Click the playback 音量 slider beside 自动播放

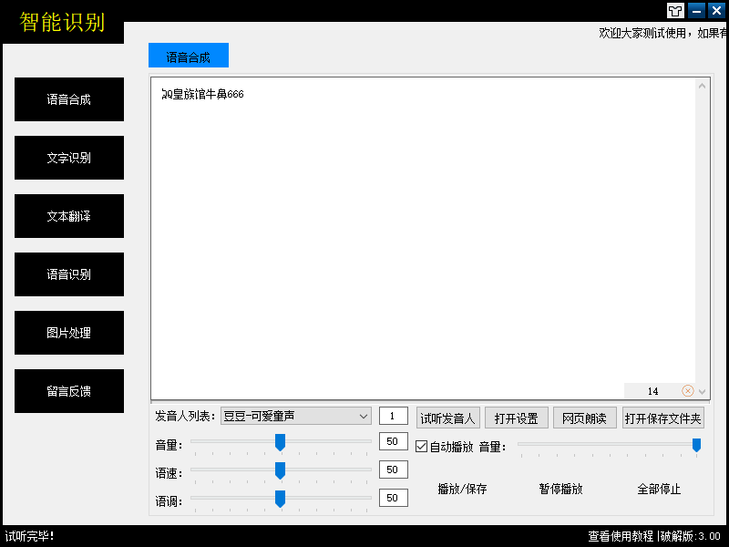609,445
